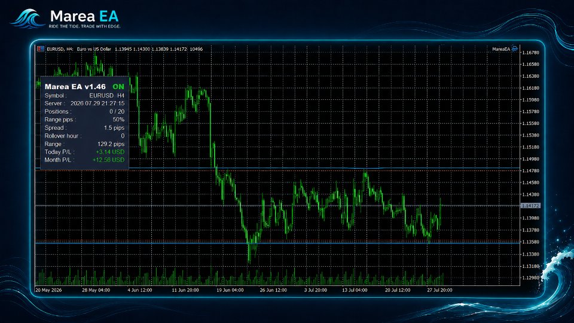Click the '11 Jun 20:00' time axis label
The image size is (574, 323).
tap(185, 290)
